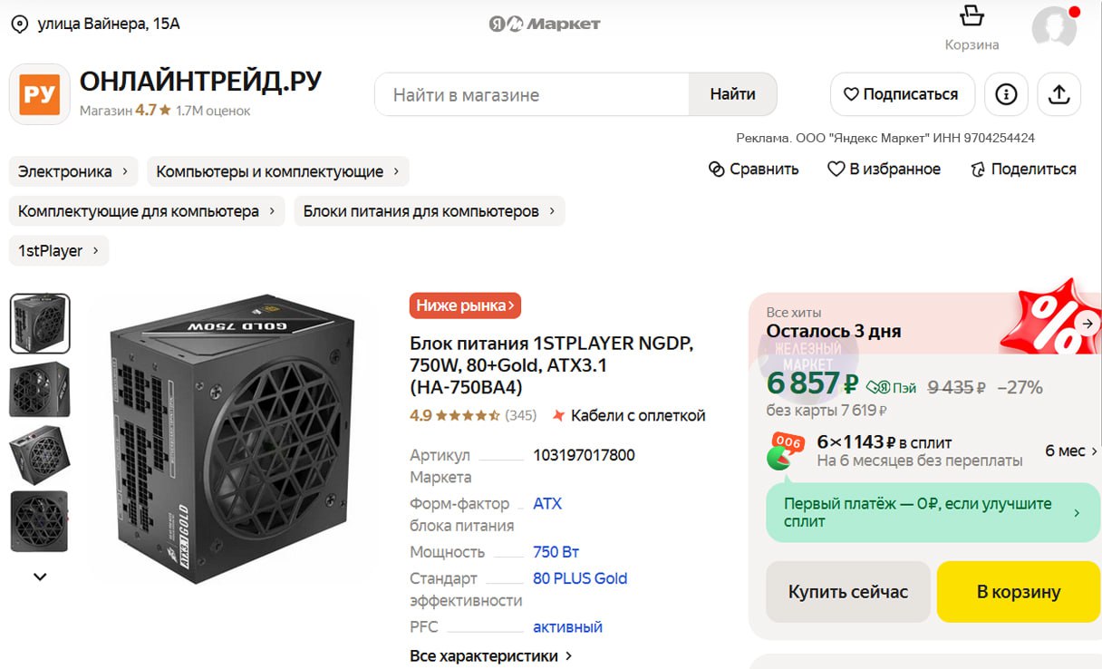This screenshot has height=669, width=1102.
Task: Open the store info icon
Action: tap(1006, 94)
